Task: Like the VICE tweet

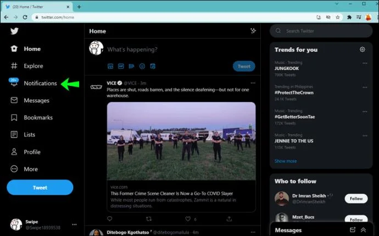Action: tap(188, 219)
